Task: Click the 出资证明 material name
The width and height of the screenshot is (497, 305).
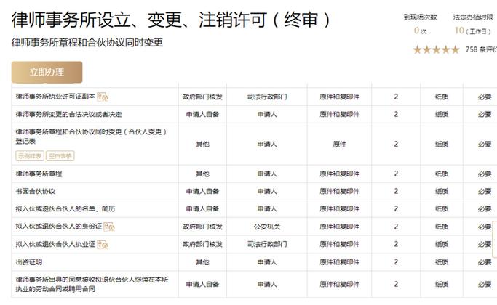Action: [29, 262]
